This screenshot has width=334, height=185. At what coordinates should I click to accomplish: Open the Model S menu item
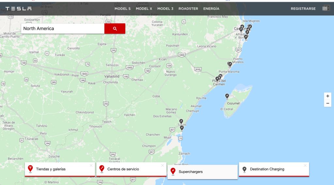click(x=123, y=9)
